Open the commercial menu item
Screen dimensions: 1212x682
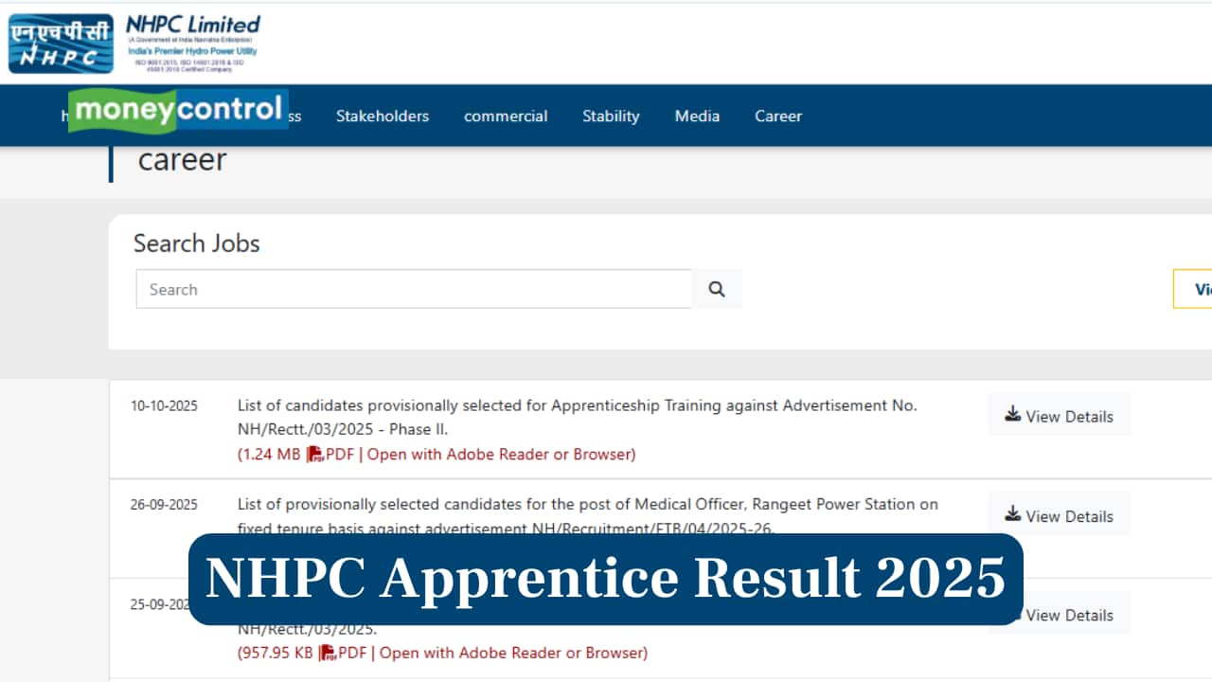(505, 116)
